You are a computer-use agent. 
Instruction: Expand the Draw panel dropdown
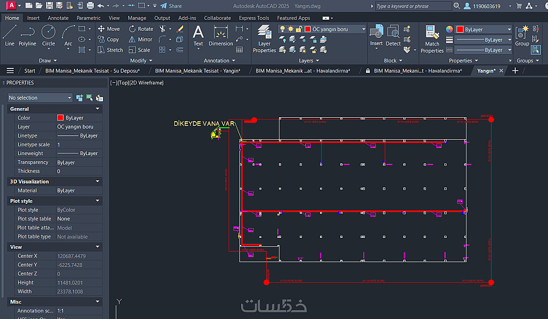[48, 60]
